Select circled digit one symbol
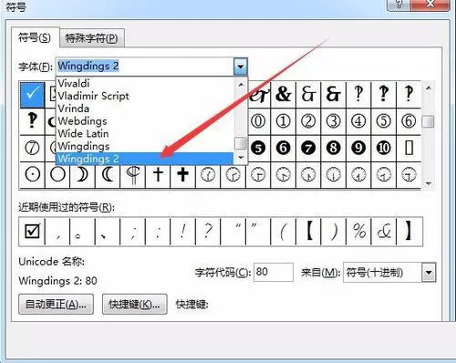The image size is (456, 363). click(283, 121)
